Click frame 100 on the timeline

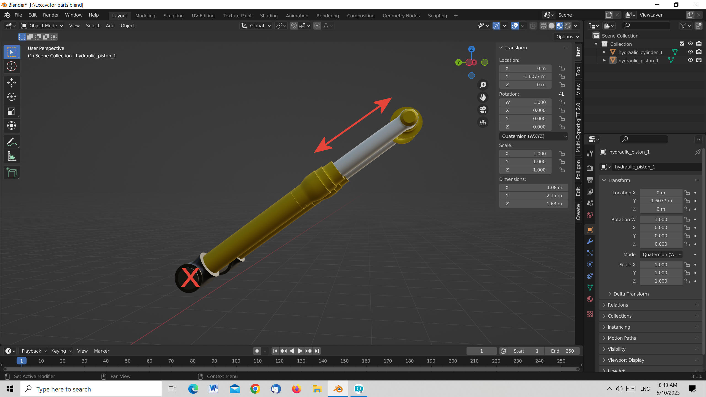click(x=236, y=361)
